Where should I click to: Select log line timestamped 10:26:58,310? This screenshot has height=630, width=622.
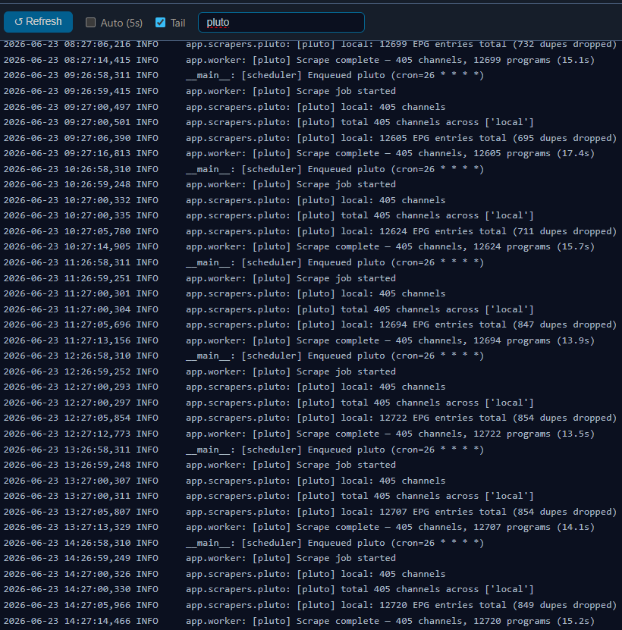coord(243,169)
